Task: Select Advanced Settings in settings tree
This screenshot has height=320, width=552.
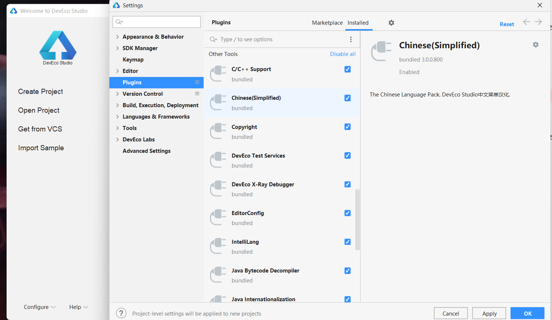Action: 147,151
